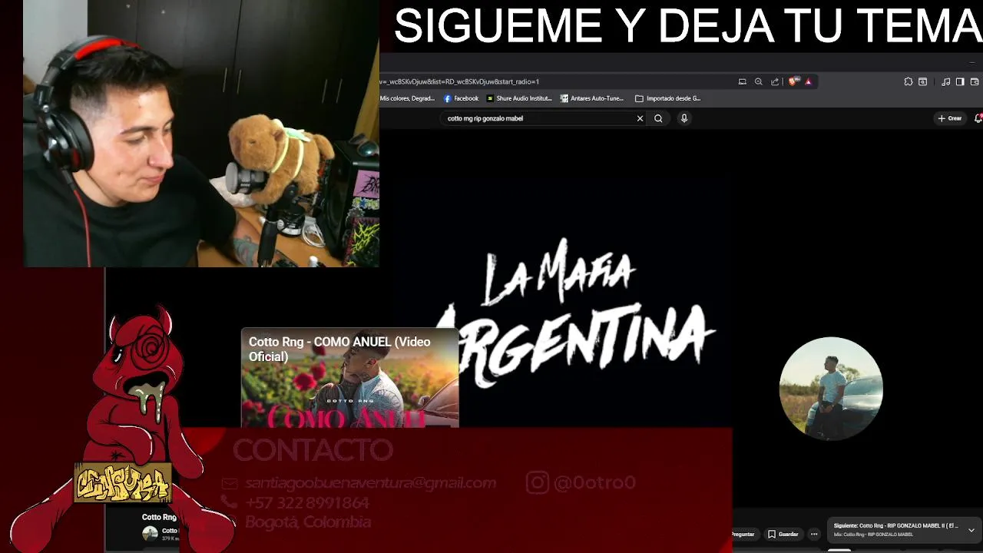Open Antares Auto-Tune bookmark

tap(592, 98)
